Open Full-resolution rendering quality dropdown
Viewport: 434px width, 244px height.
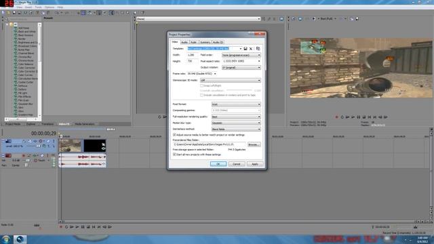click(236, 117)
